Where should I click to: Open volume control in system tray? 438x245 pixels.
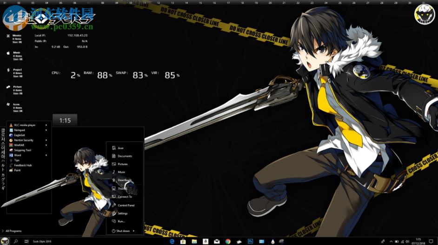(407, 241)
